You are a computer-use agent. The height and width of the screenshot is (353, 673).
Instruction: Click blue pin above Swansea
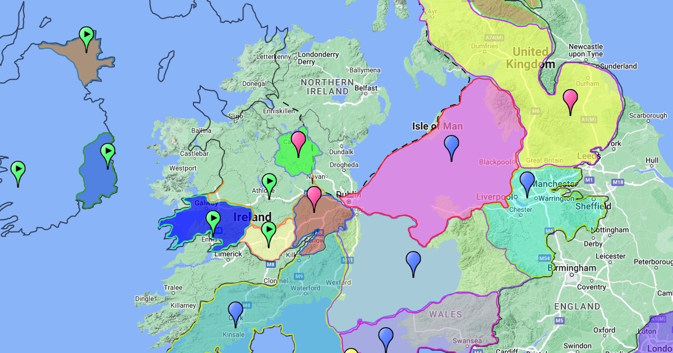coord(385,338)
